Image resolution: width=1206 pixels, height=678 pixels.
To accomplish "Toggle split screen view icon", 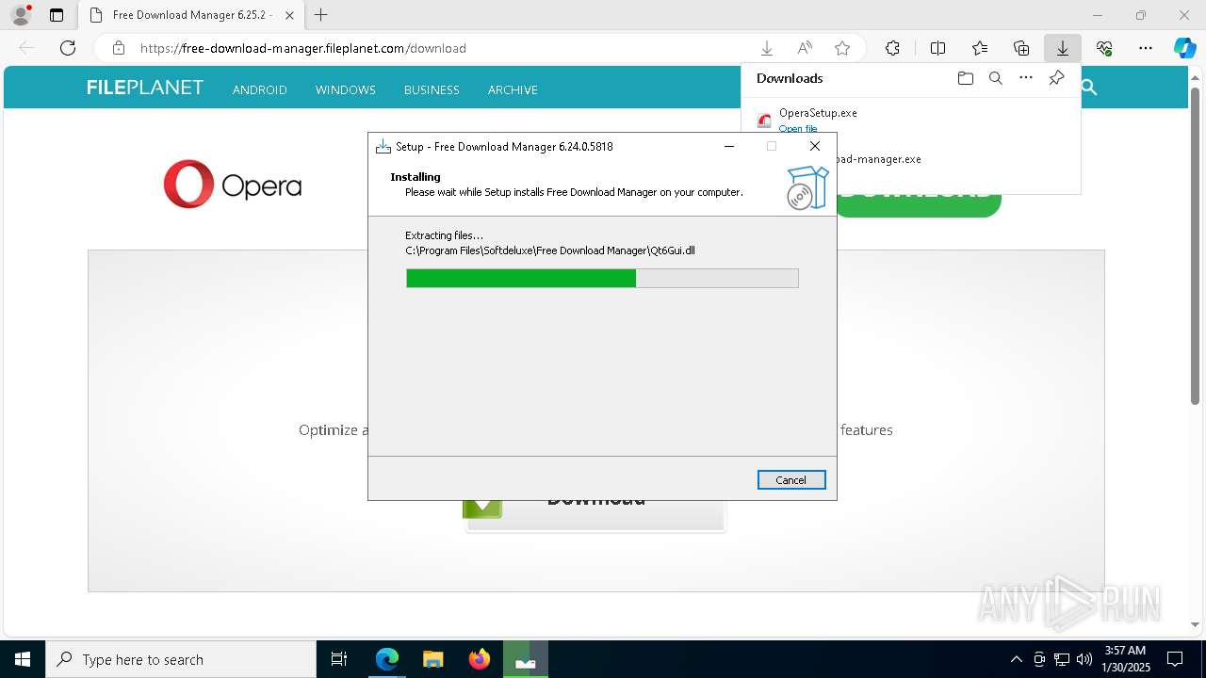I will 937,48.
